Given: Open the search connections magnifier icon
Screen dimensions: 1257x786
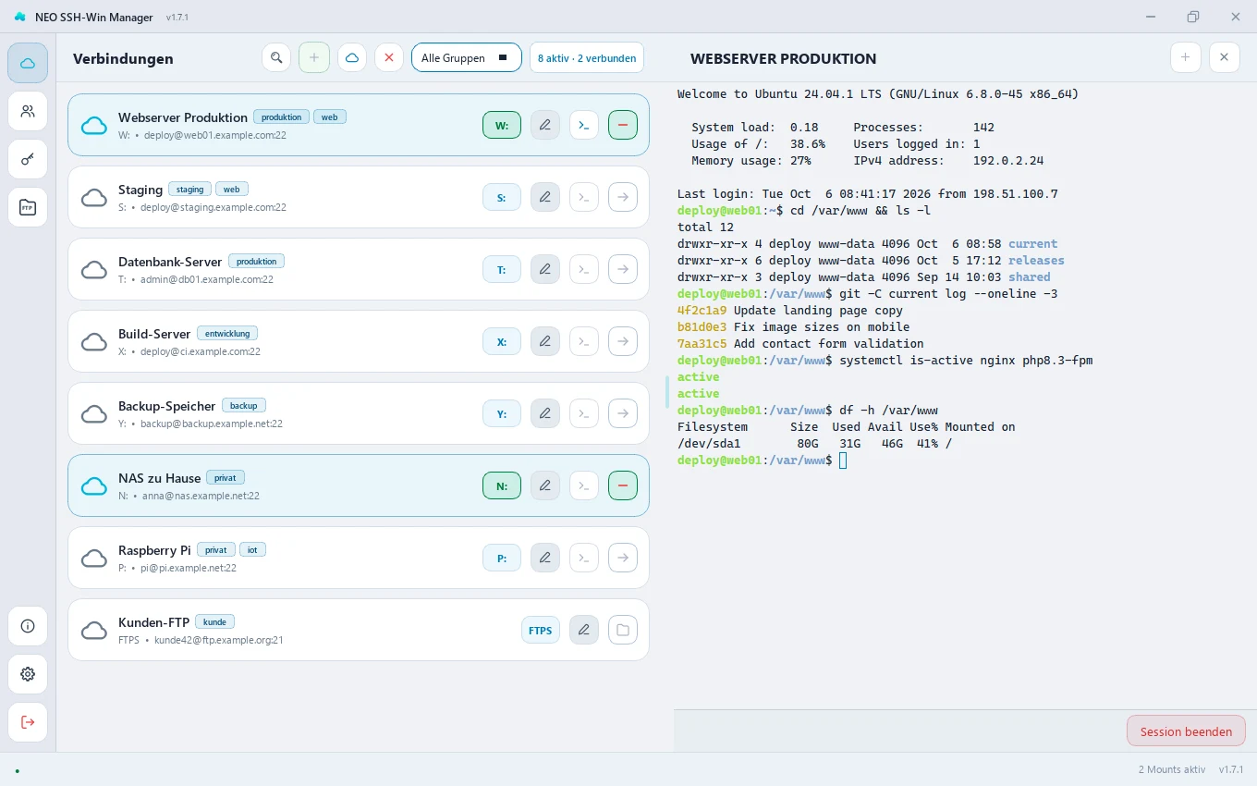Looking at the screenshot, I should coord(276,57).
